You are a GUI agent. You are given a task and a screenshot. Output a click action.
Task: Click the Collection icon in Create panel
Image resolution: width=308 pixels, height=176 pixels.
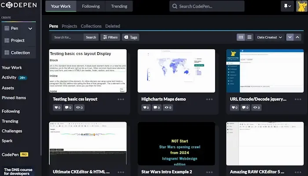click(x=7, y=53)
